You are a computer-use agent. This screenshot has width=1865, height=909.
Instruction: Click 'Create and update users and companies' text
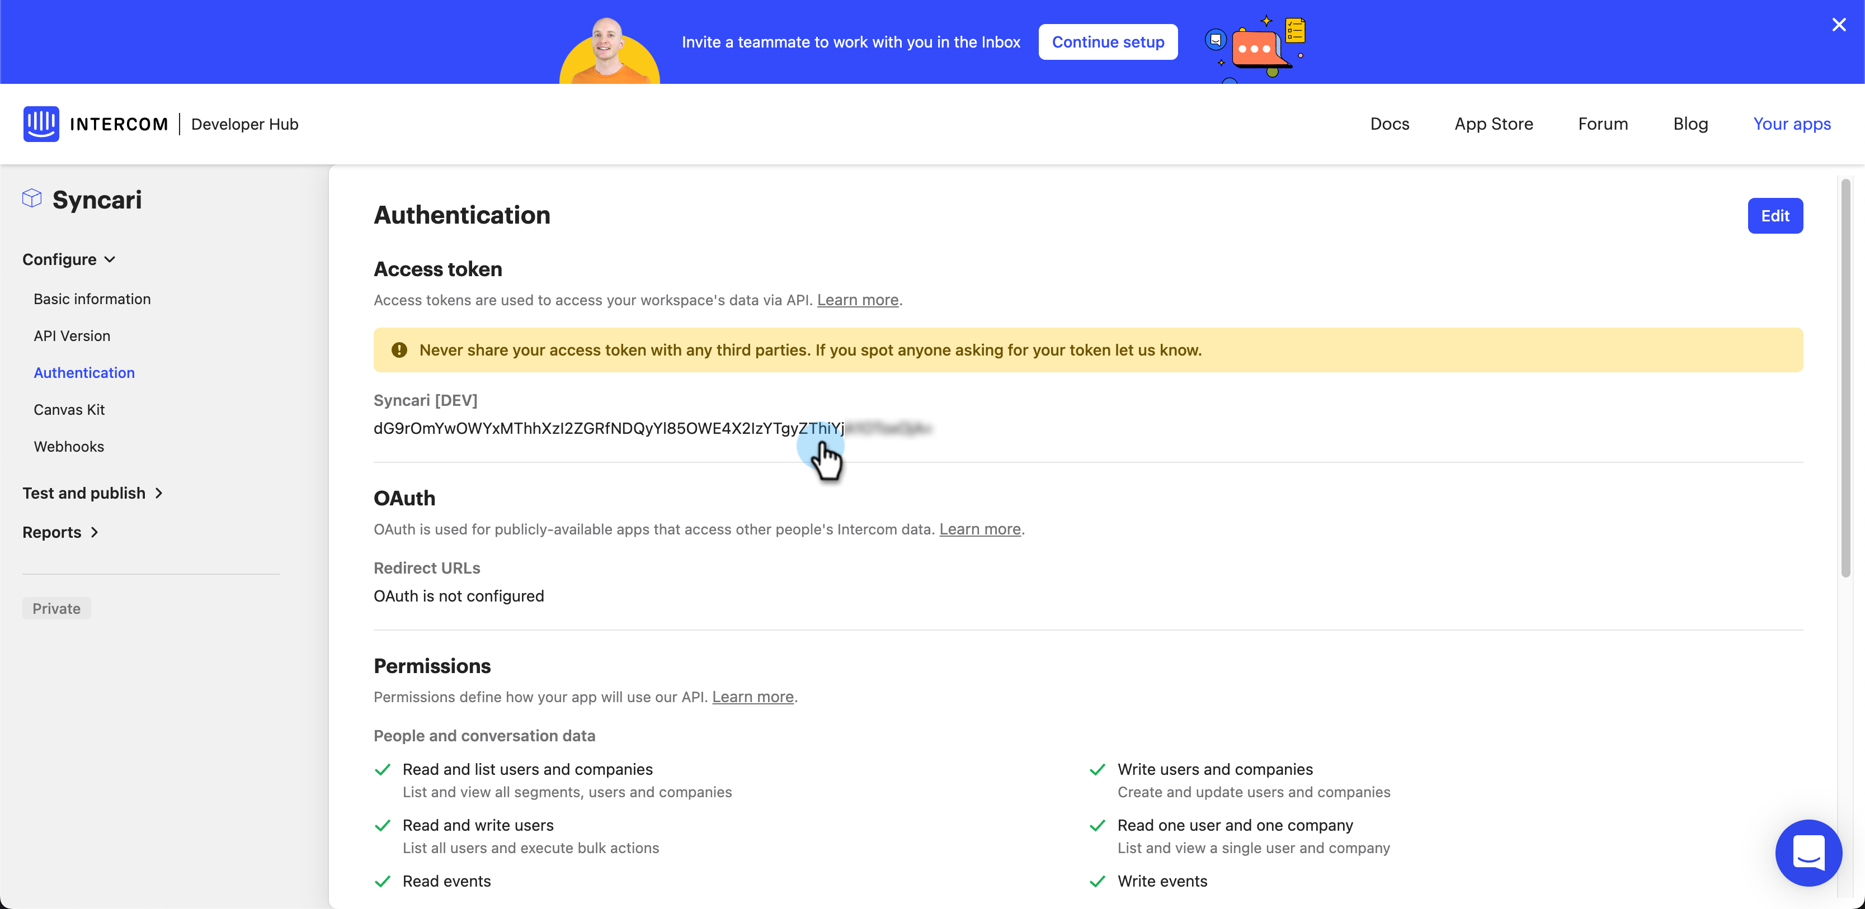1253,792
